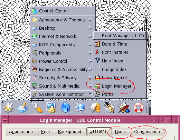Expand Appearance & Themes submenu arrow

click(91, 20)
